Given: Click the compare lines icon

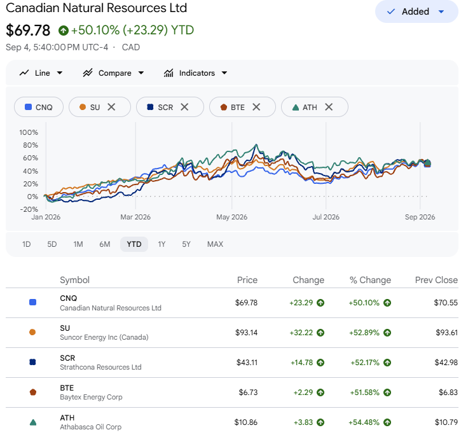Looking at the screenshot, I should [88, 73].
